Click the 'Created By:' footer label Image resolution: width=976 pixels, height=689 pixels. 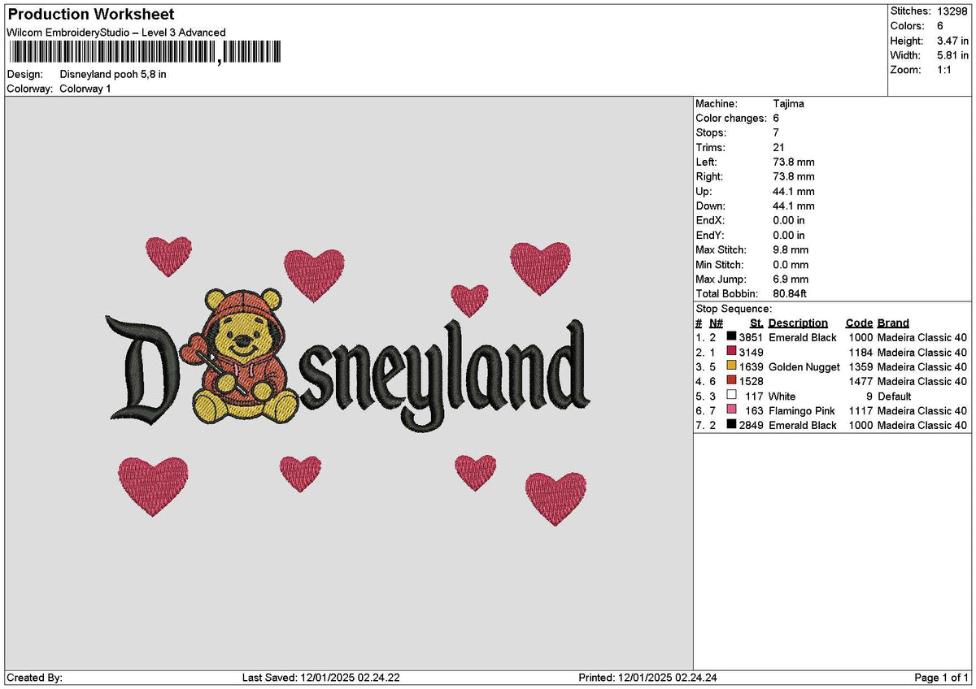34,678
